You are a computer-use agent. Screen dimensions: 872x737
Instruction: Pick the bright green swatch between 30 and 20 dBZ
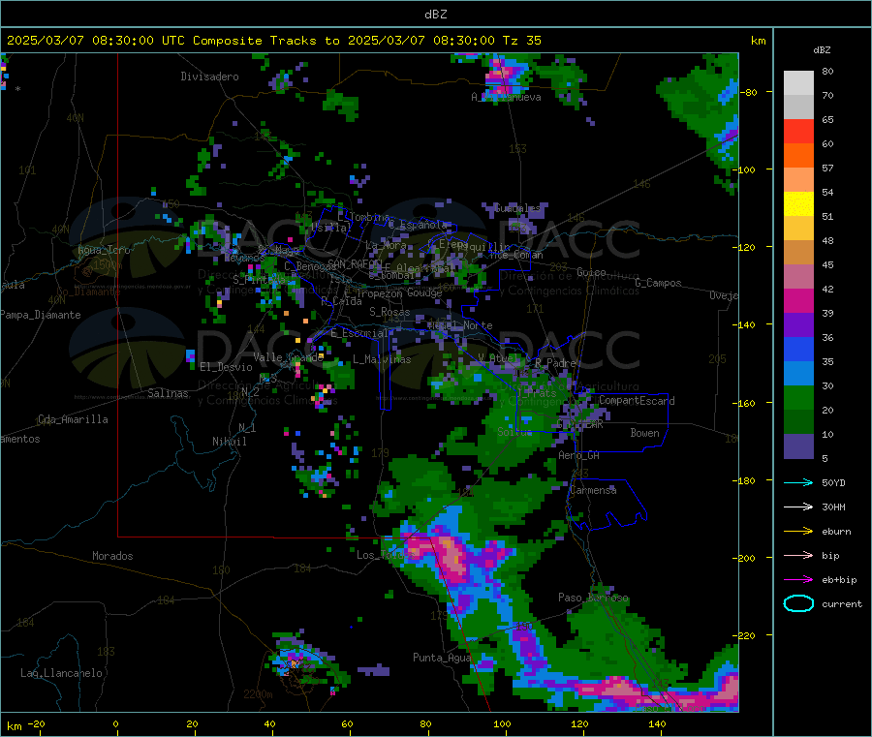point(798,398)
